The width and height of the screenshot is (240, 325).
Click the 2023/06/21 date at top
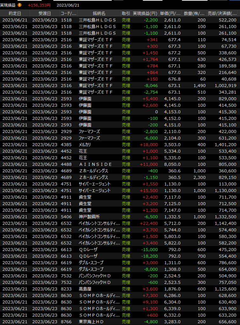coord(68,5)
